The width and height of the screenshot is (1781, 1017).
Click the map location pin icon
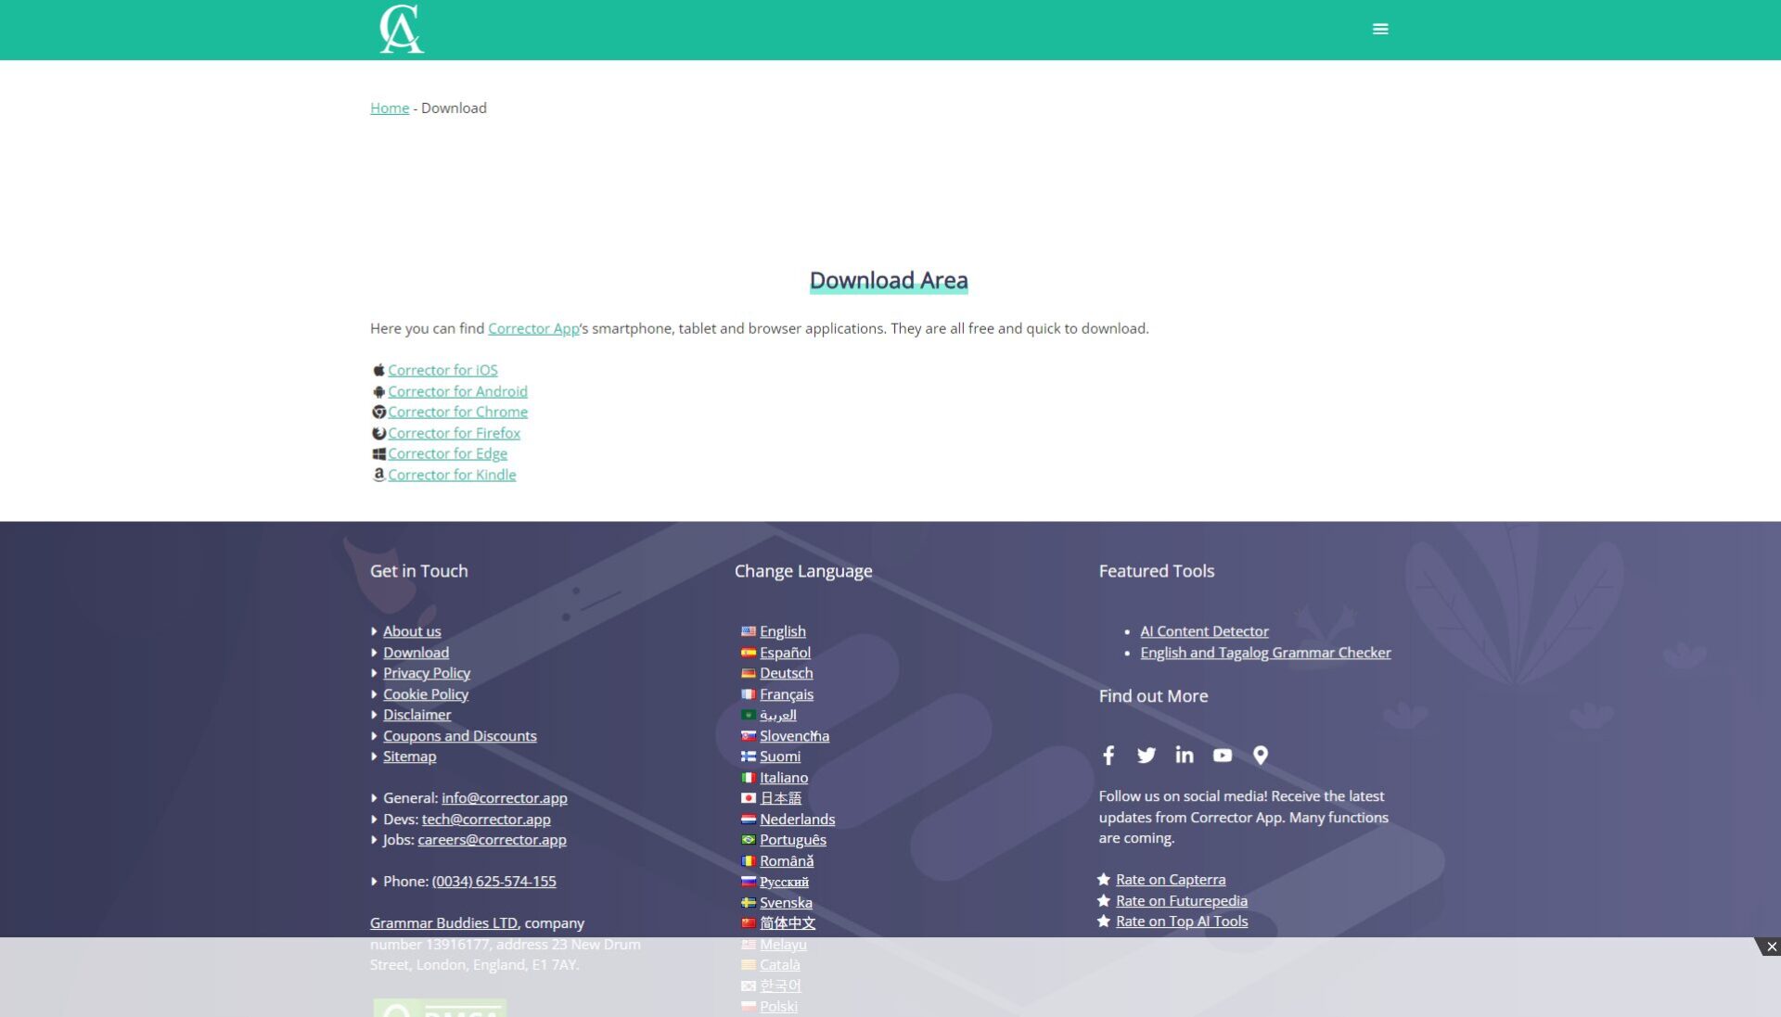pos(1260,756)
